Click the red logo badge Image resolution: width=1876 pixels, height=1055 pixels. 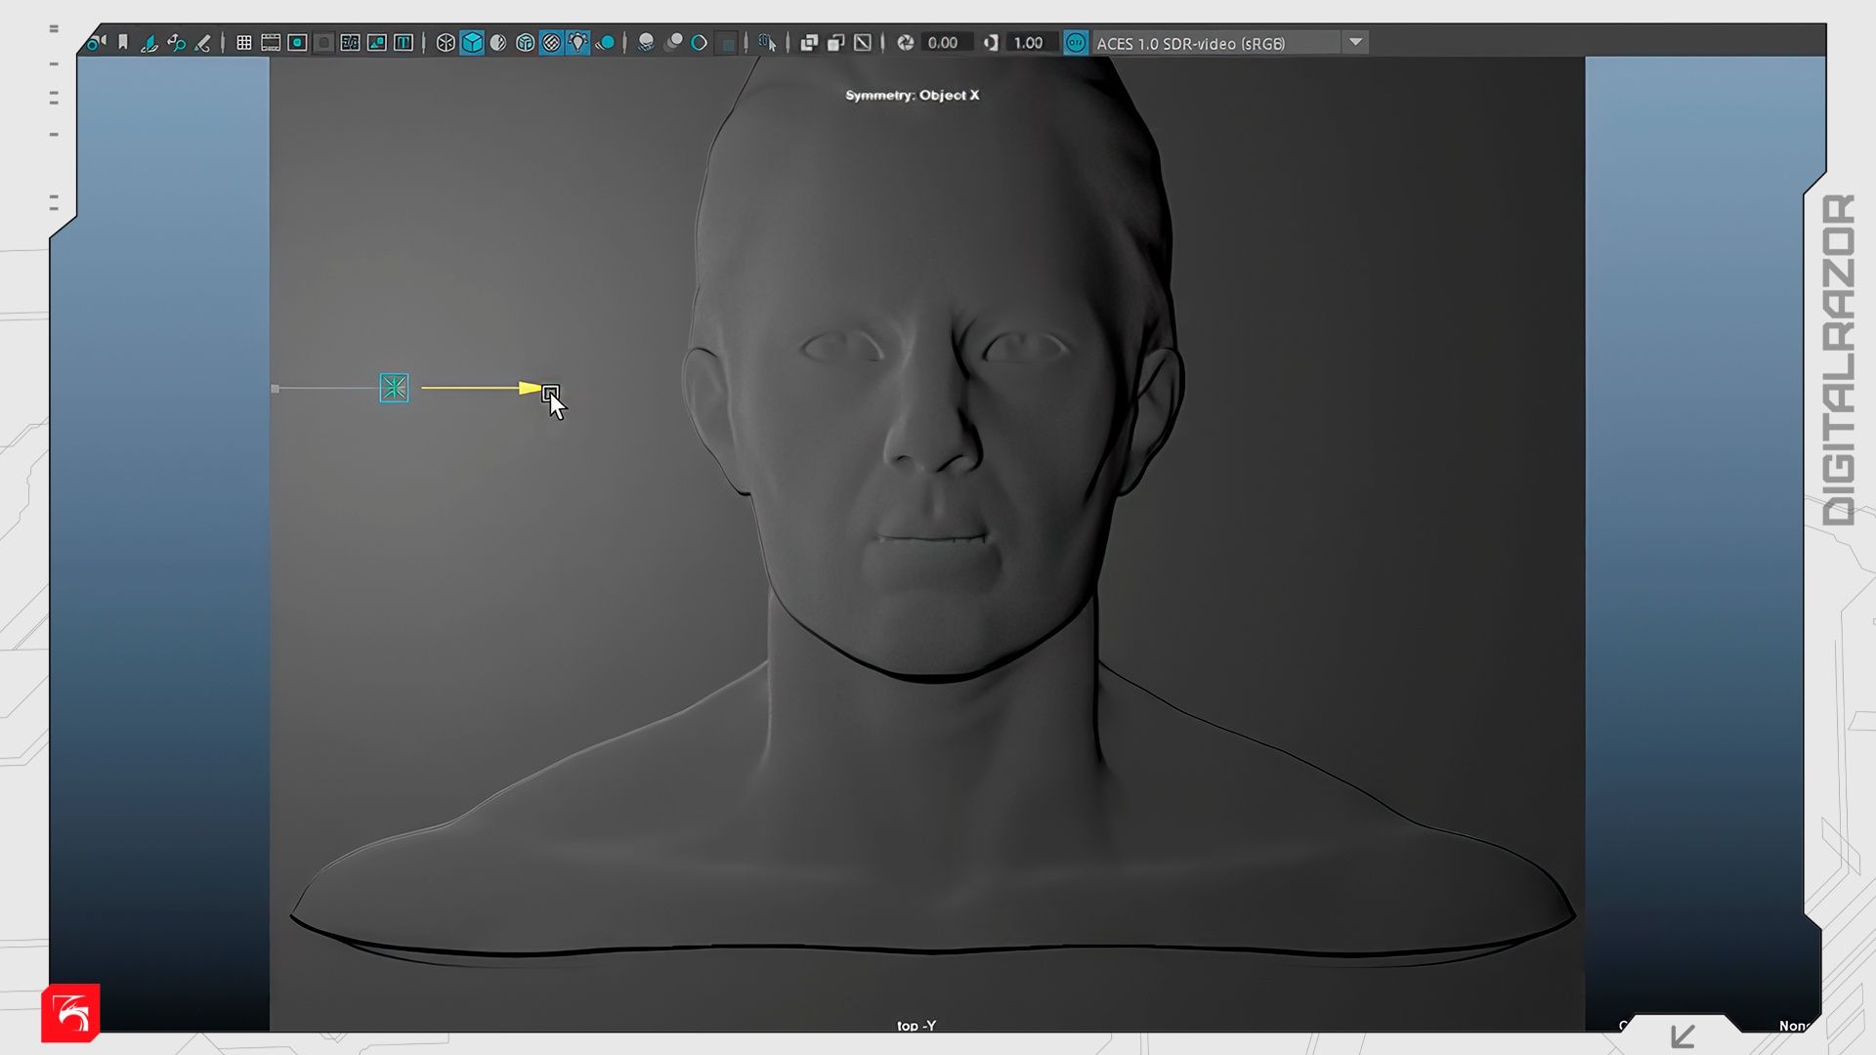pyautogui.click(x=70, y=1013)
